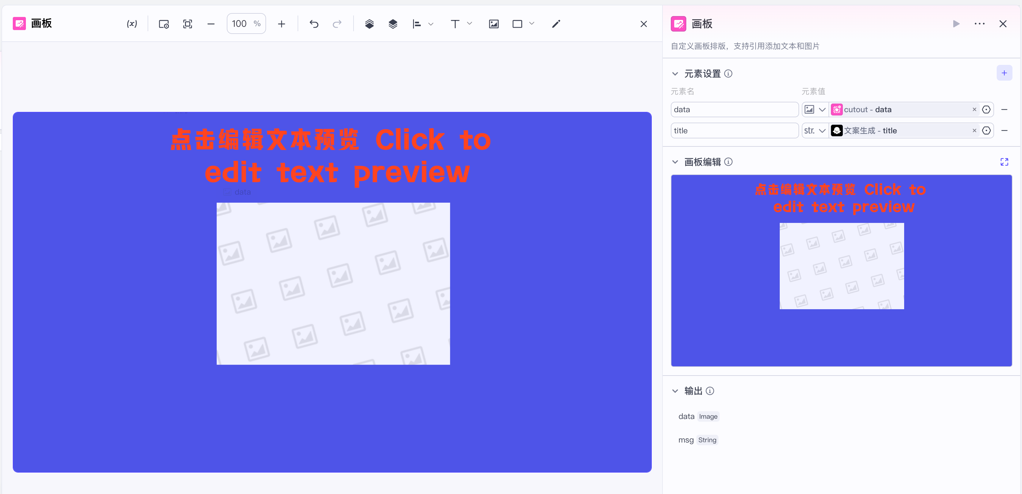Collapse the 元素设置 section
Screen dimensions: 1022x494
click(x=675, y=74)
